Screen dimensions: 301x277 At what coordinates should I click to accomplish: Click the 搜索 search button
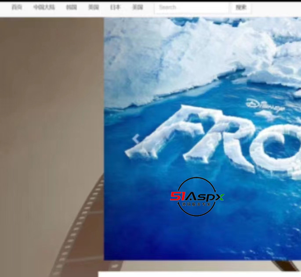pos(241,7)
